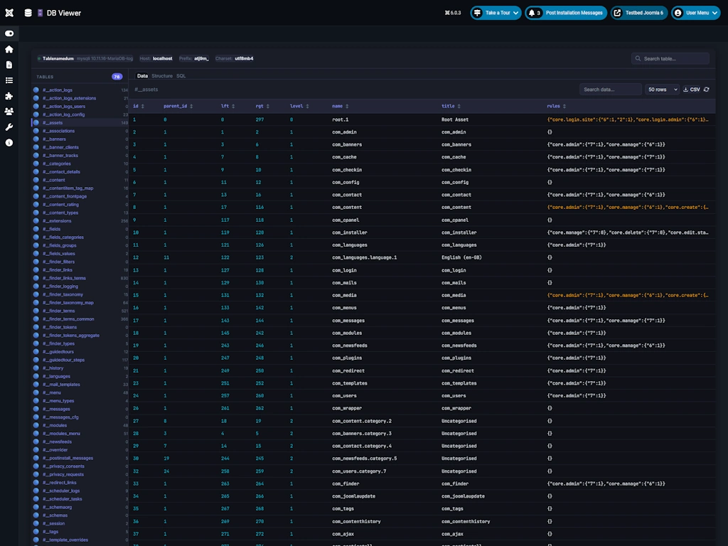Open the Home dashboard sidebar icon
The image size is (728, 546).
pos(9,49)
